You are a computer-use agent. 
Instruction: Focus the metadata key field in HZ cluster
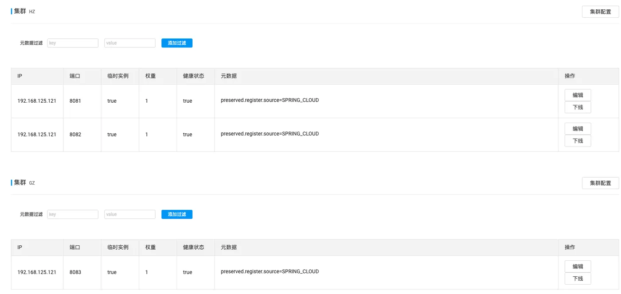(73, 43)
